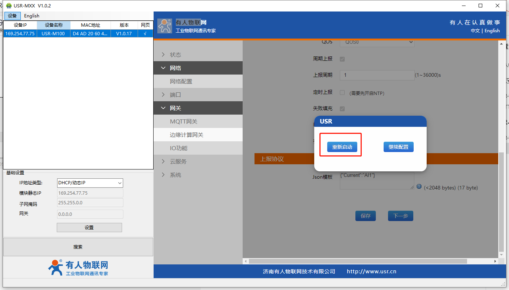Click the 保存 button
Screen dimensions: 509x290
coord(365,216)
